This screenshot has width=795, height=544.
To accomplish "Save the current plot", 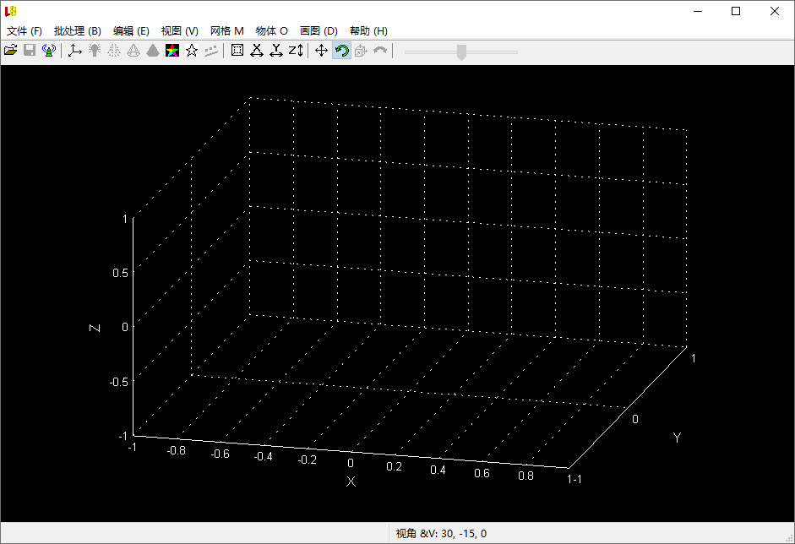I will tap(30, 50).
